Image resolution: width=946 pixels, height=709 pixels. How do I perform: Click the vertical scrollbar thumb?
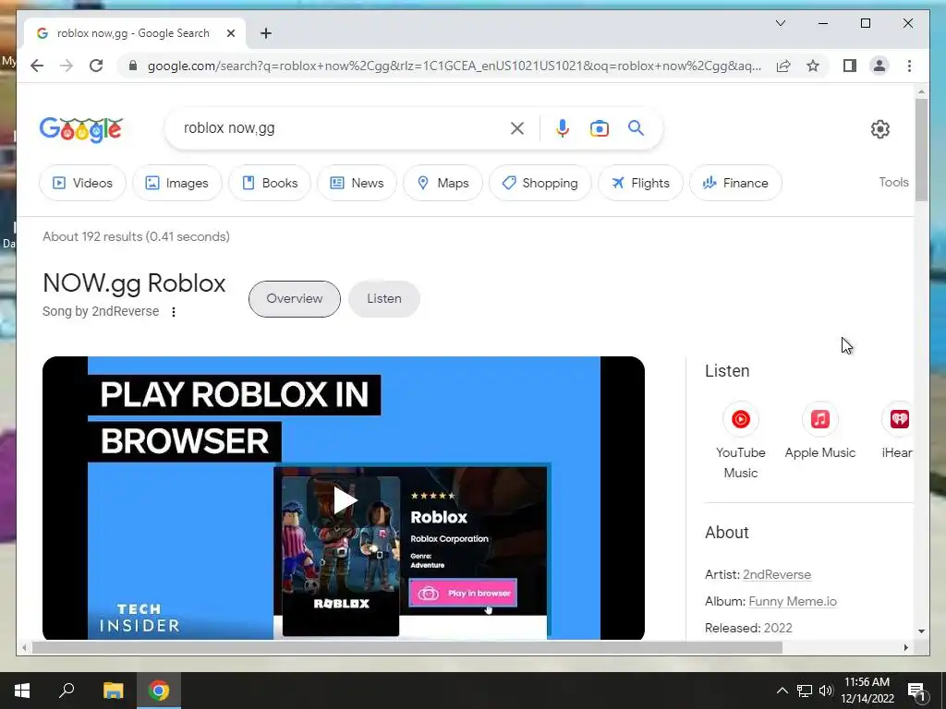[x=921, y=150]
